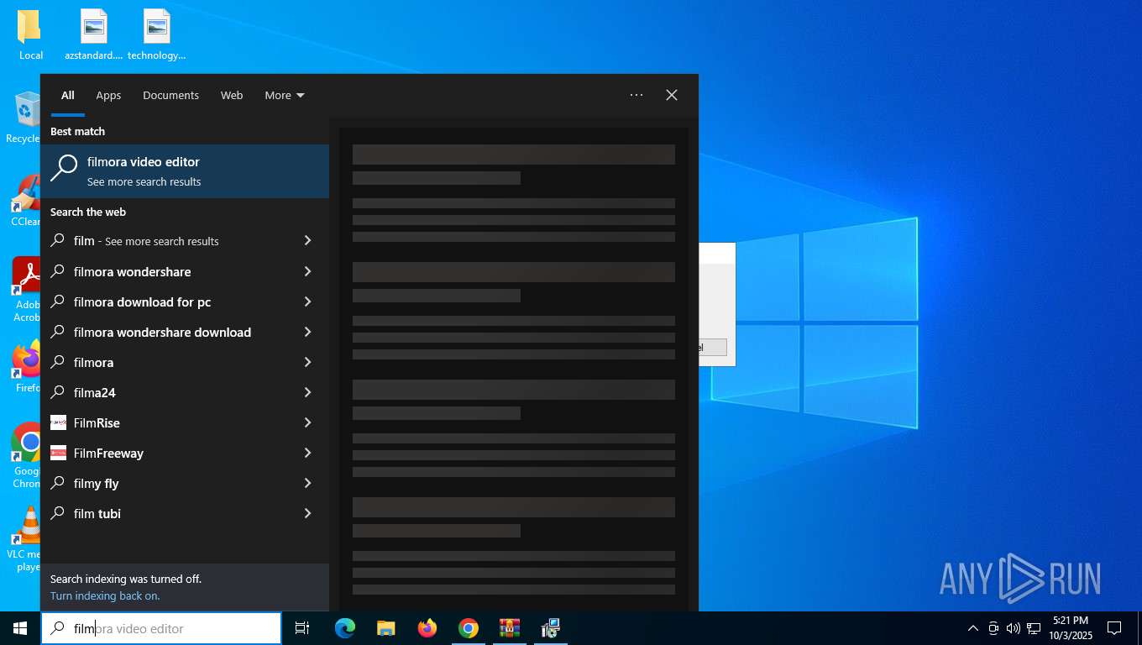Click 'Turn indexing back on' link
This screenshot has width=1142, height=645.
[105, 595]
